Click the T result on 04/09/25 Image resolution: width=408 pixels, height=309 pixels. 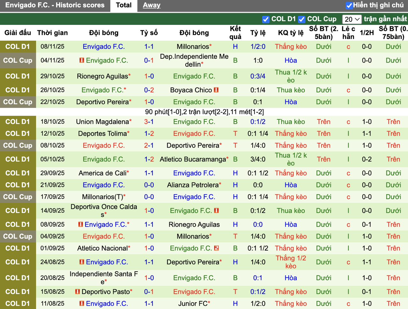coord(235,236)
